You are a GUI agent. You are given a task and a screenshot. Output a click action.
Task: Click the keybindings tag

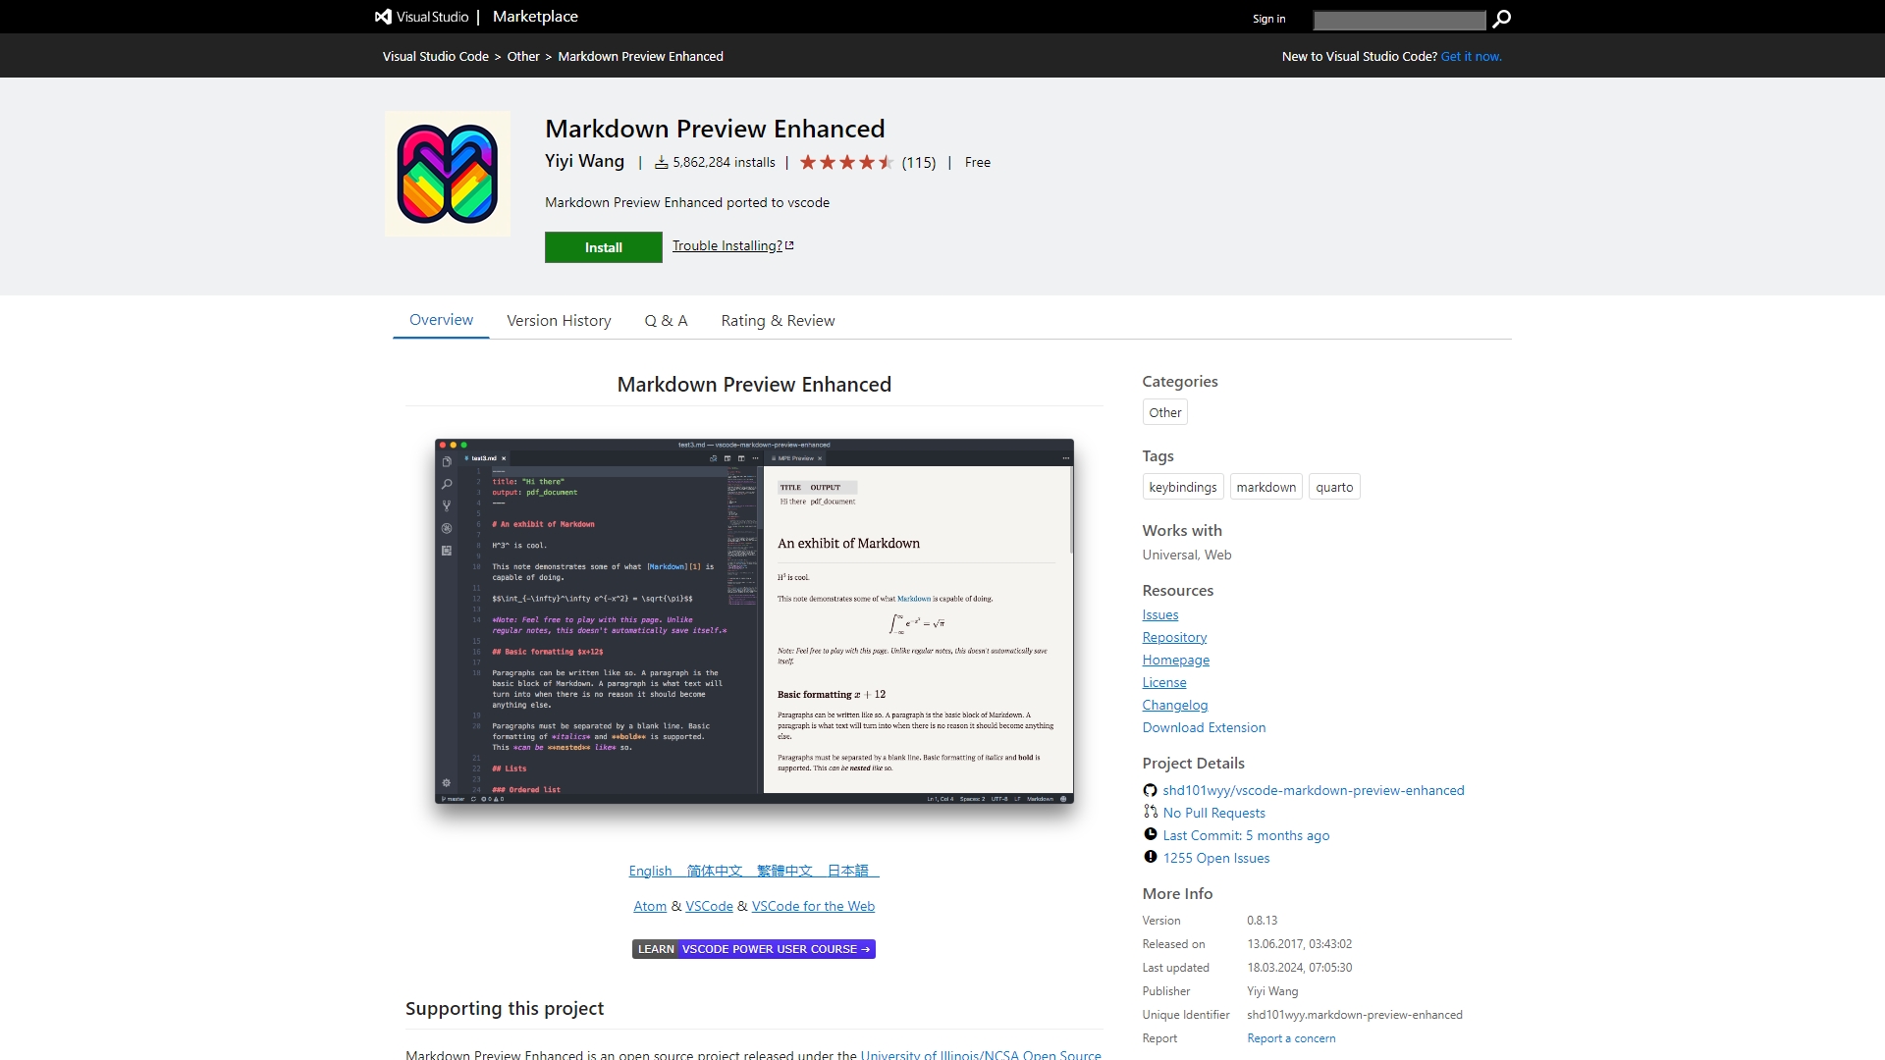(x=1182, y=488)
